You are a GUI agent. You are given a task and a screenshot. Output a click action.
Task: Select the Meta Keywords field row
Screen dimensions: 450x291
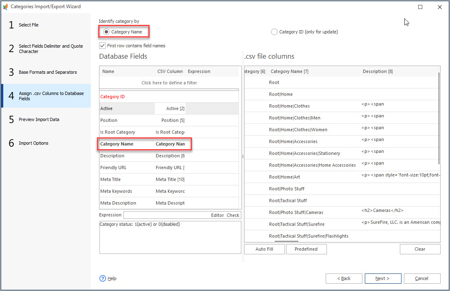click(169, 191)
